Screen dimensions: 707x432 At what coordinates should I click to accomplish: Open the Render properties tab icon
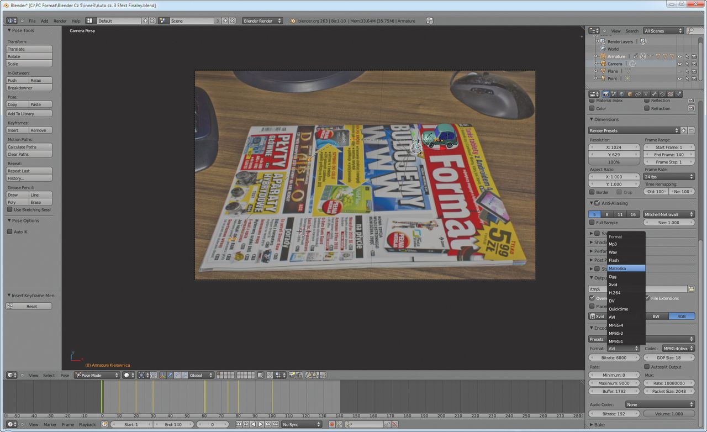point(606,94)
